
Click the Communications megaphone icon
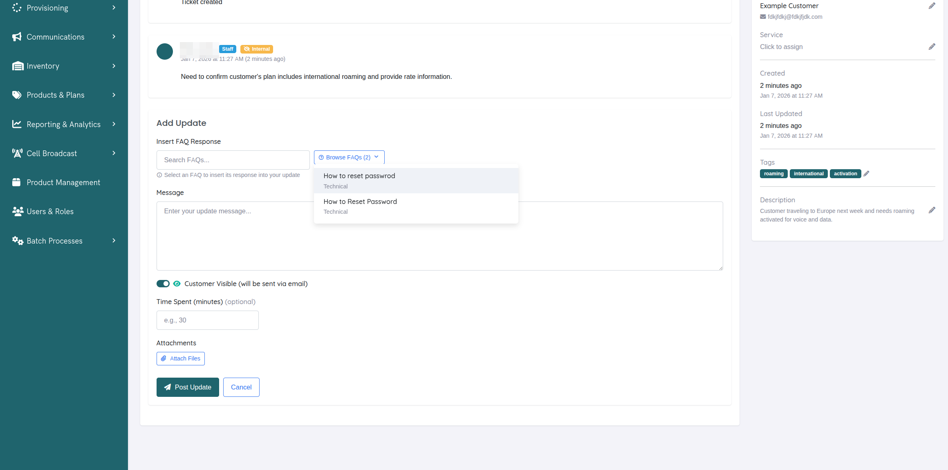click(x=17, y=37)
